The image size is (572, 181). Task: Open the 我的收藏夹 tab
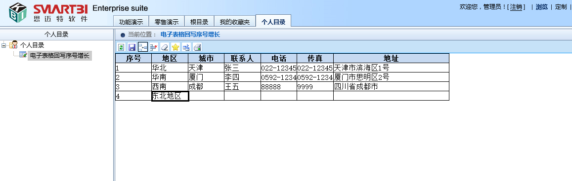point(235,22)
